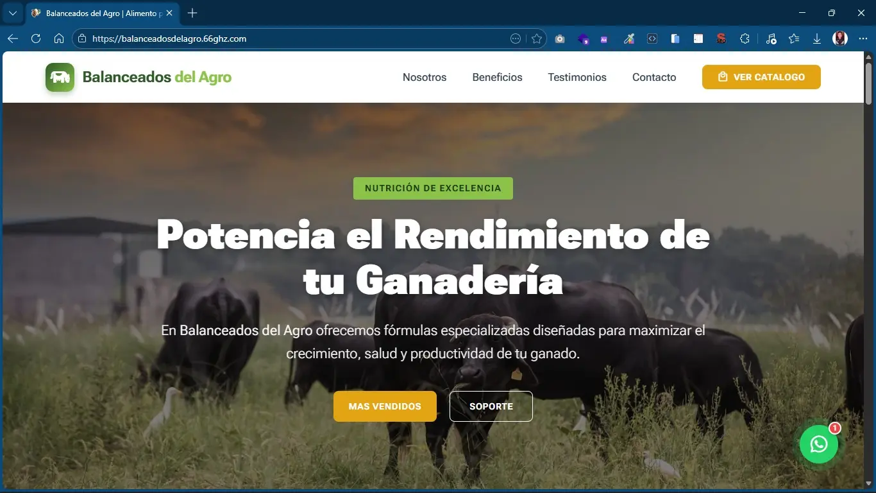This screenshot has width=876, height=493.
Task: Expand the profile avatar account menu
Action: [x=839, y=39]
